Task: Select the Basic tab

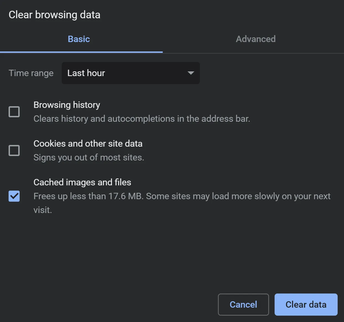Action: pyautogui.click(x=79, y=39)
